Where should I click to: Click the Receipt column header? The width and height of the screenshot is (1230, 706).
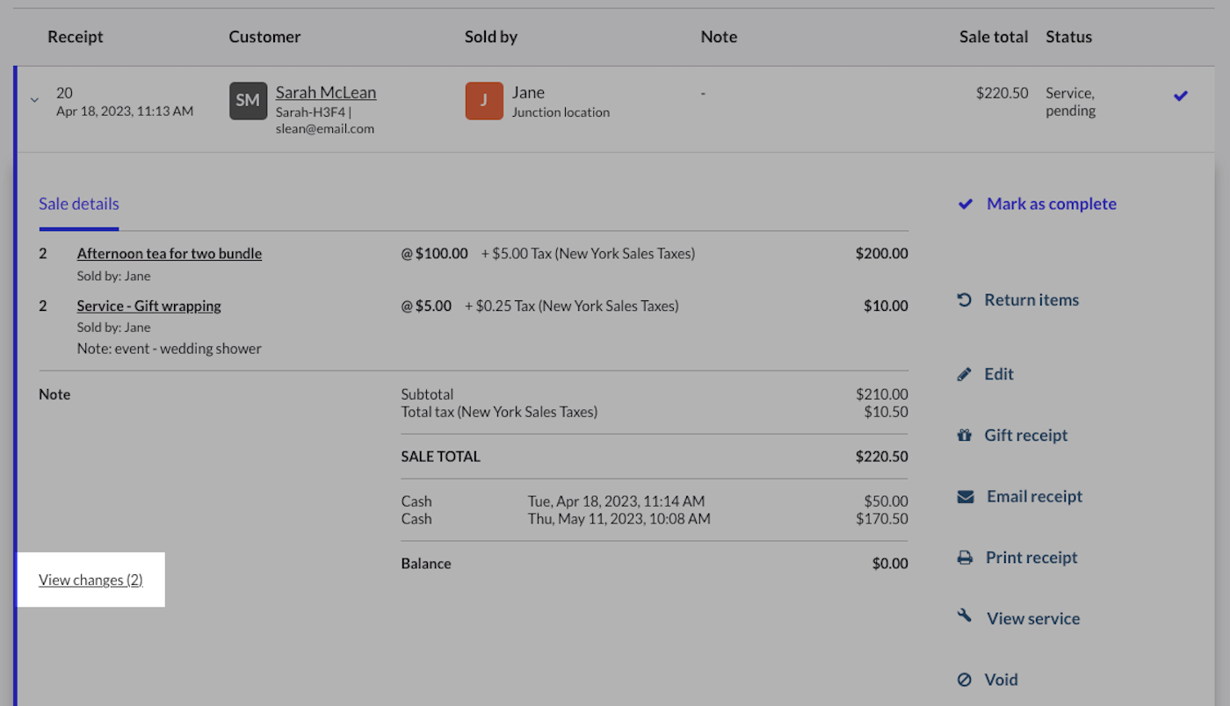(76, 37)
